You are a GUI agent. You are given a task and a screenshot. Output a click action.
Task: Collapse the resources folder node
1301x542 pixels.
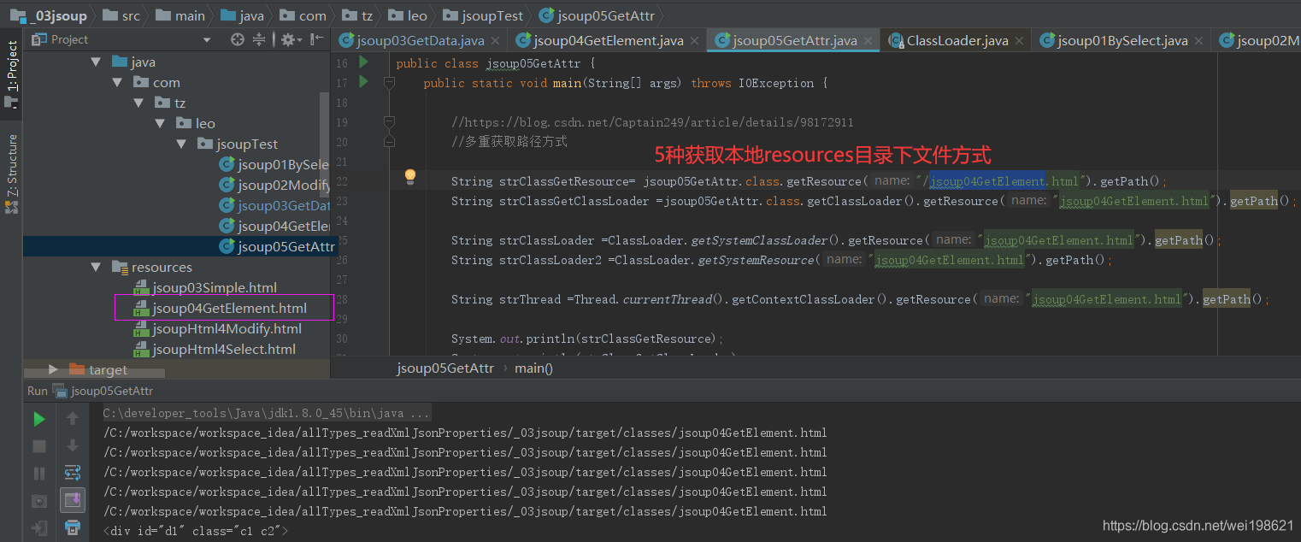[97, 267]
